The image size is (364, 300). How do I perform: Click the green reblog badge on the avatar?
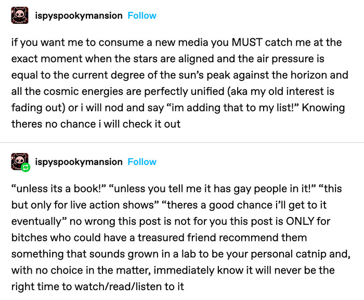[x=26, y=167]
